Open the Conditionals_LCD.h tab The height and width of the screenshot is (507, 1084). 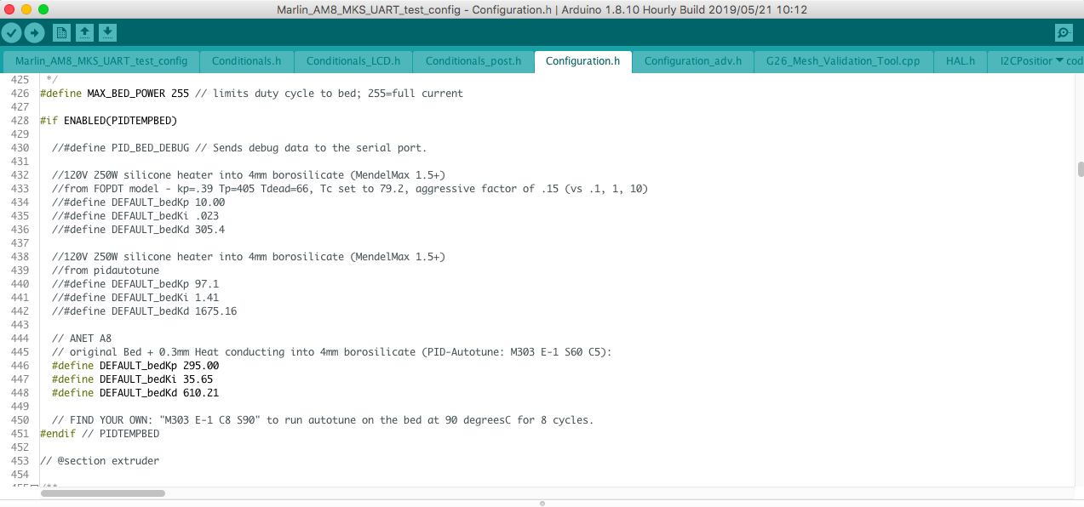point(353,61)
